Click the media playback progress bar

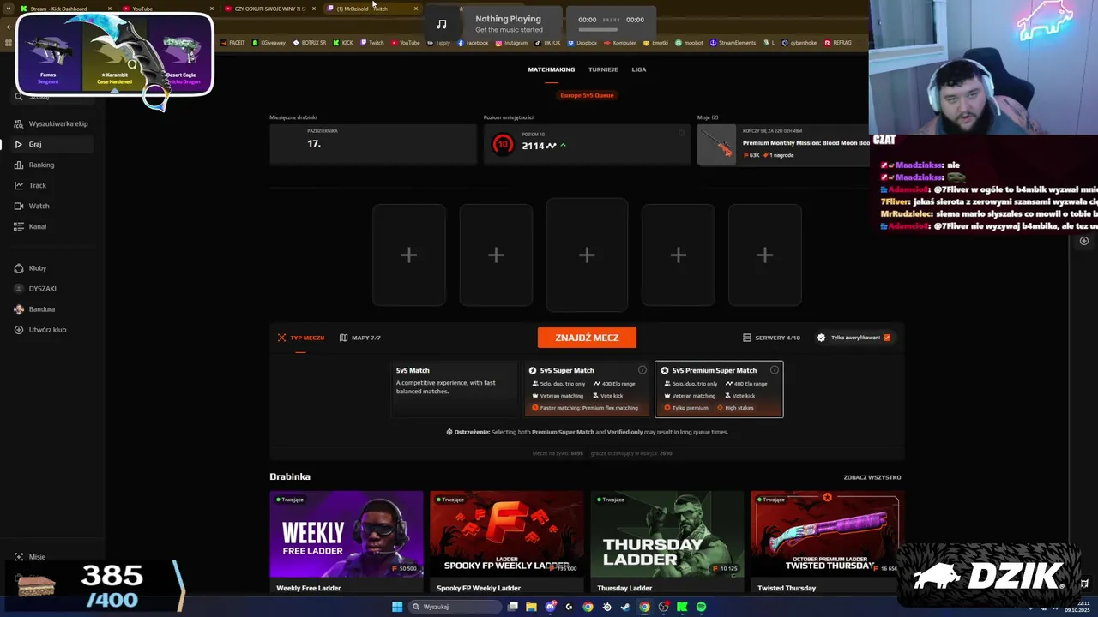click(598, 30)
